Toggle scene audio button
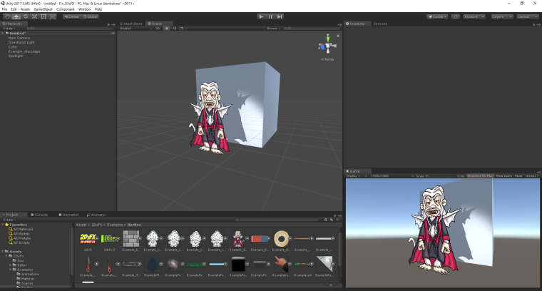This screenshot has height=291, width=542. pos(174,29)
